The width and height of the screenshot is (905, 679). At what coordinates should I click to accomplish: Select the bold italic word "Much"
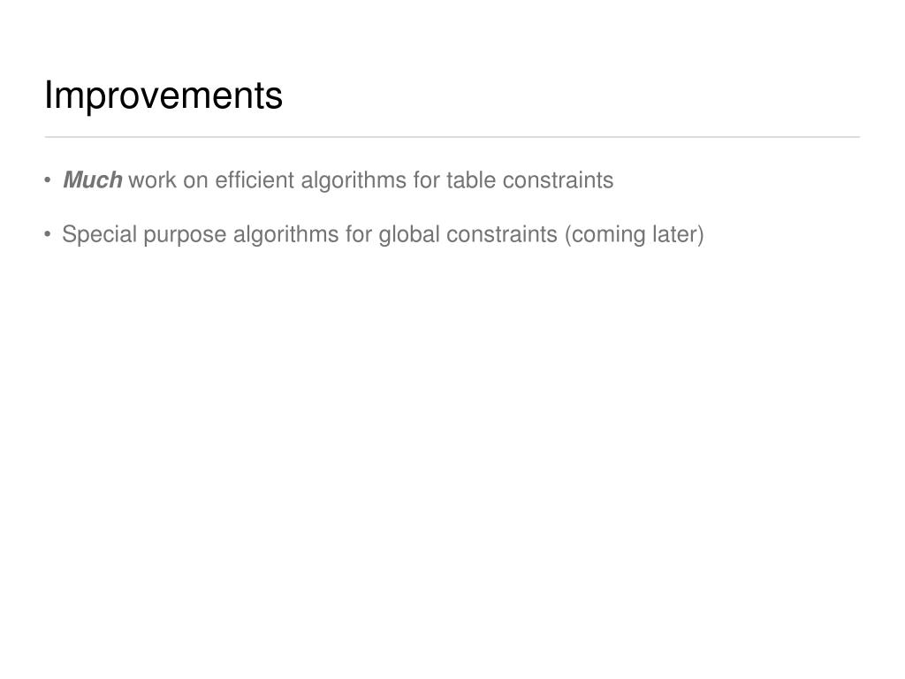92,179
